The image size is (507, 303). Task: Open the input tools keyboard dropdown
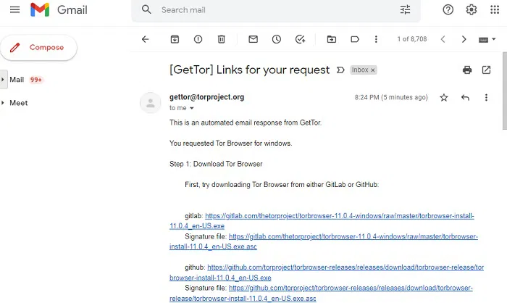click(x=493, y=39)
